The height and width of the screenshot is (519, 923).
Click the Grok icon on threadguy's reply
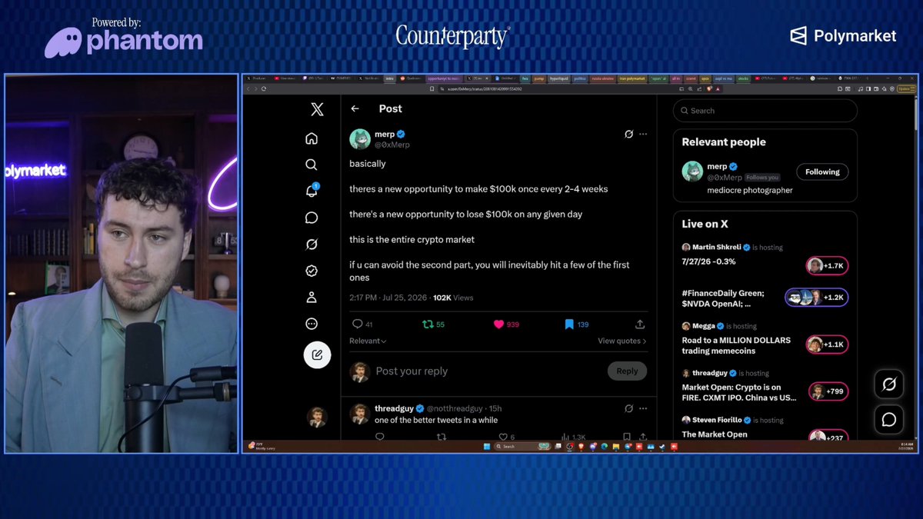pos(628,408)
